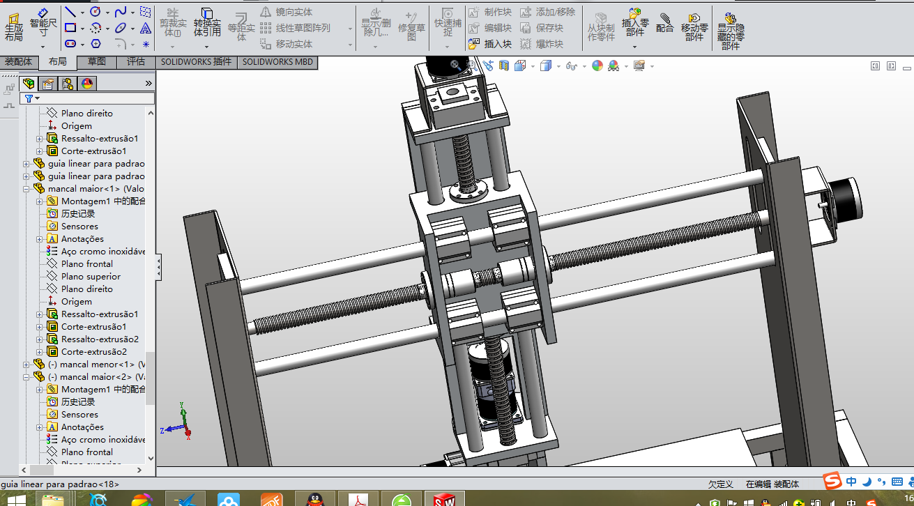Click Move Component (移动零部件) icon
914x506 pixels.
tap(694, 24)
